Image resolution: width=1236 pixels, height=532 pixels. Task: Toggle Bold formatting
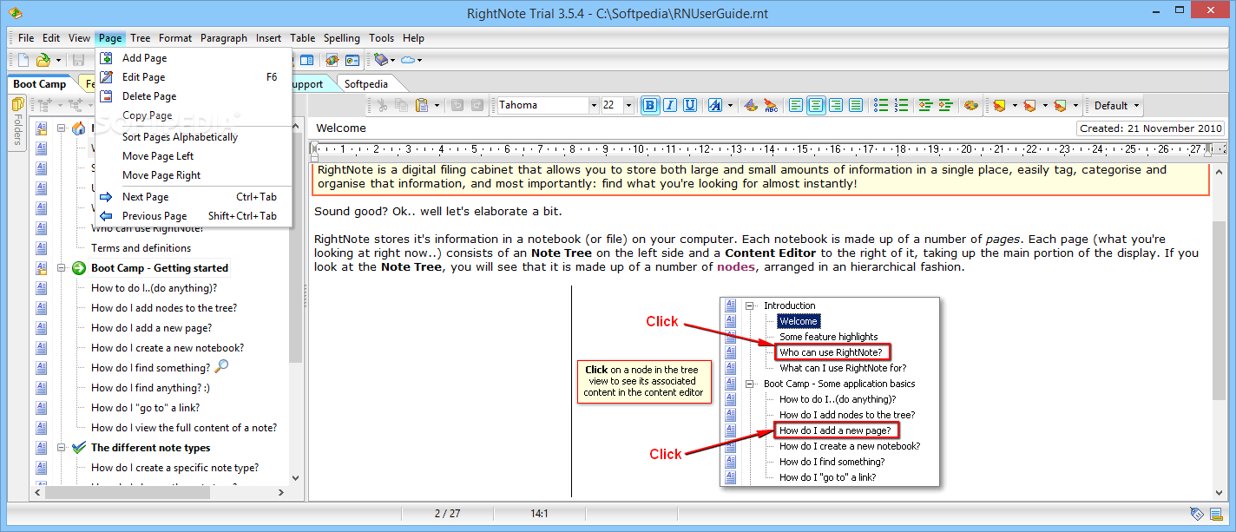(x=650, y=105)
